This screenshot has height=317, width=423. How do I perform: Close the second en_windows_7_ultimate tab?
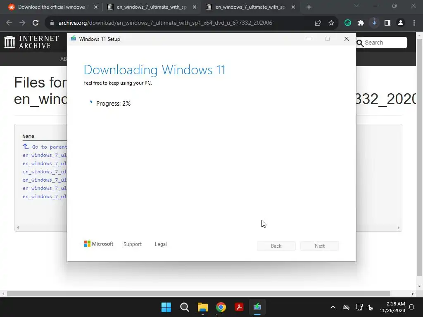tap(195, 7)
